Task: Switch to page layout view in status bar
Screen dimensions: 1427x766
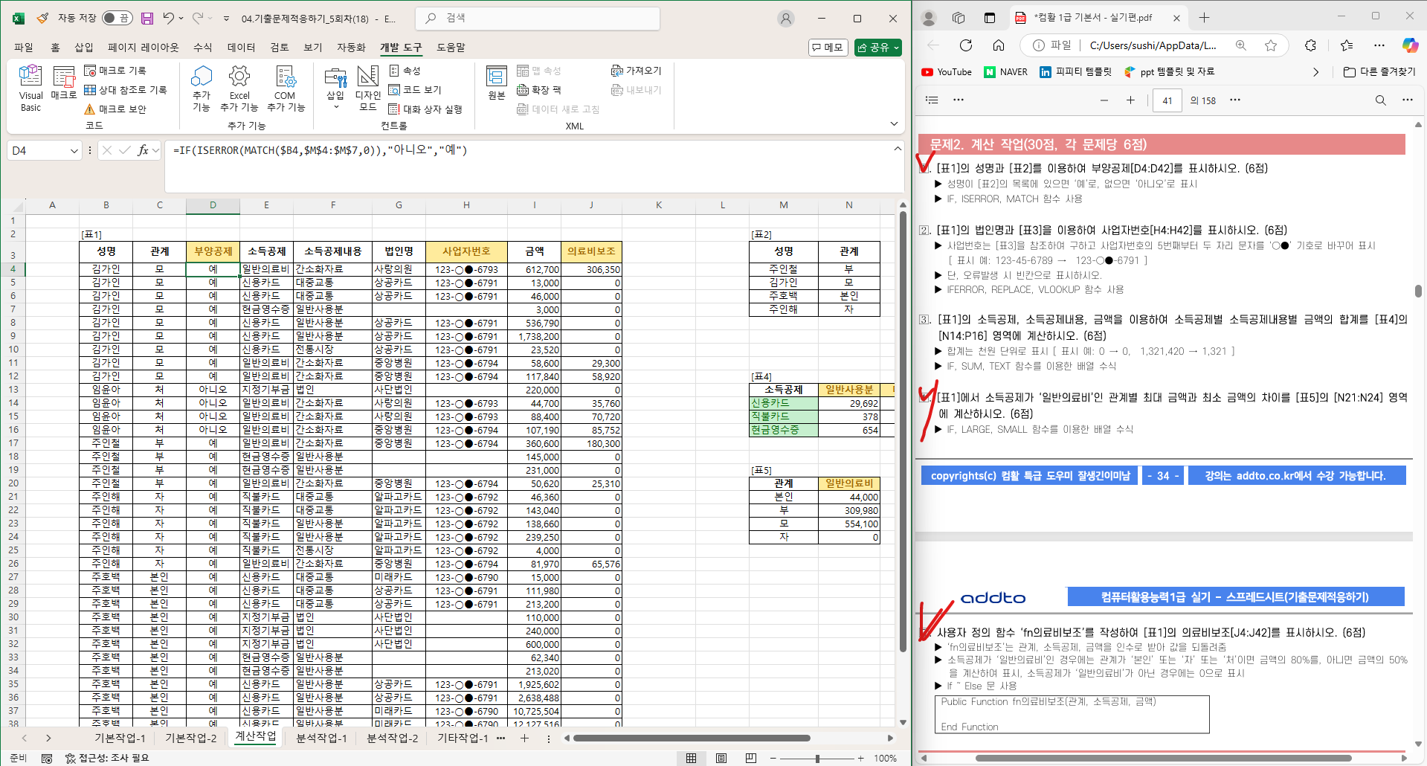Action: tap(721, 758)
